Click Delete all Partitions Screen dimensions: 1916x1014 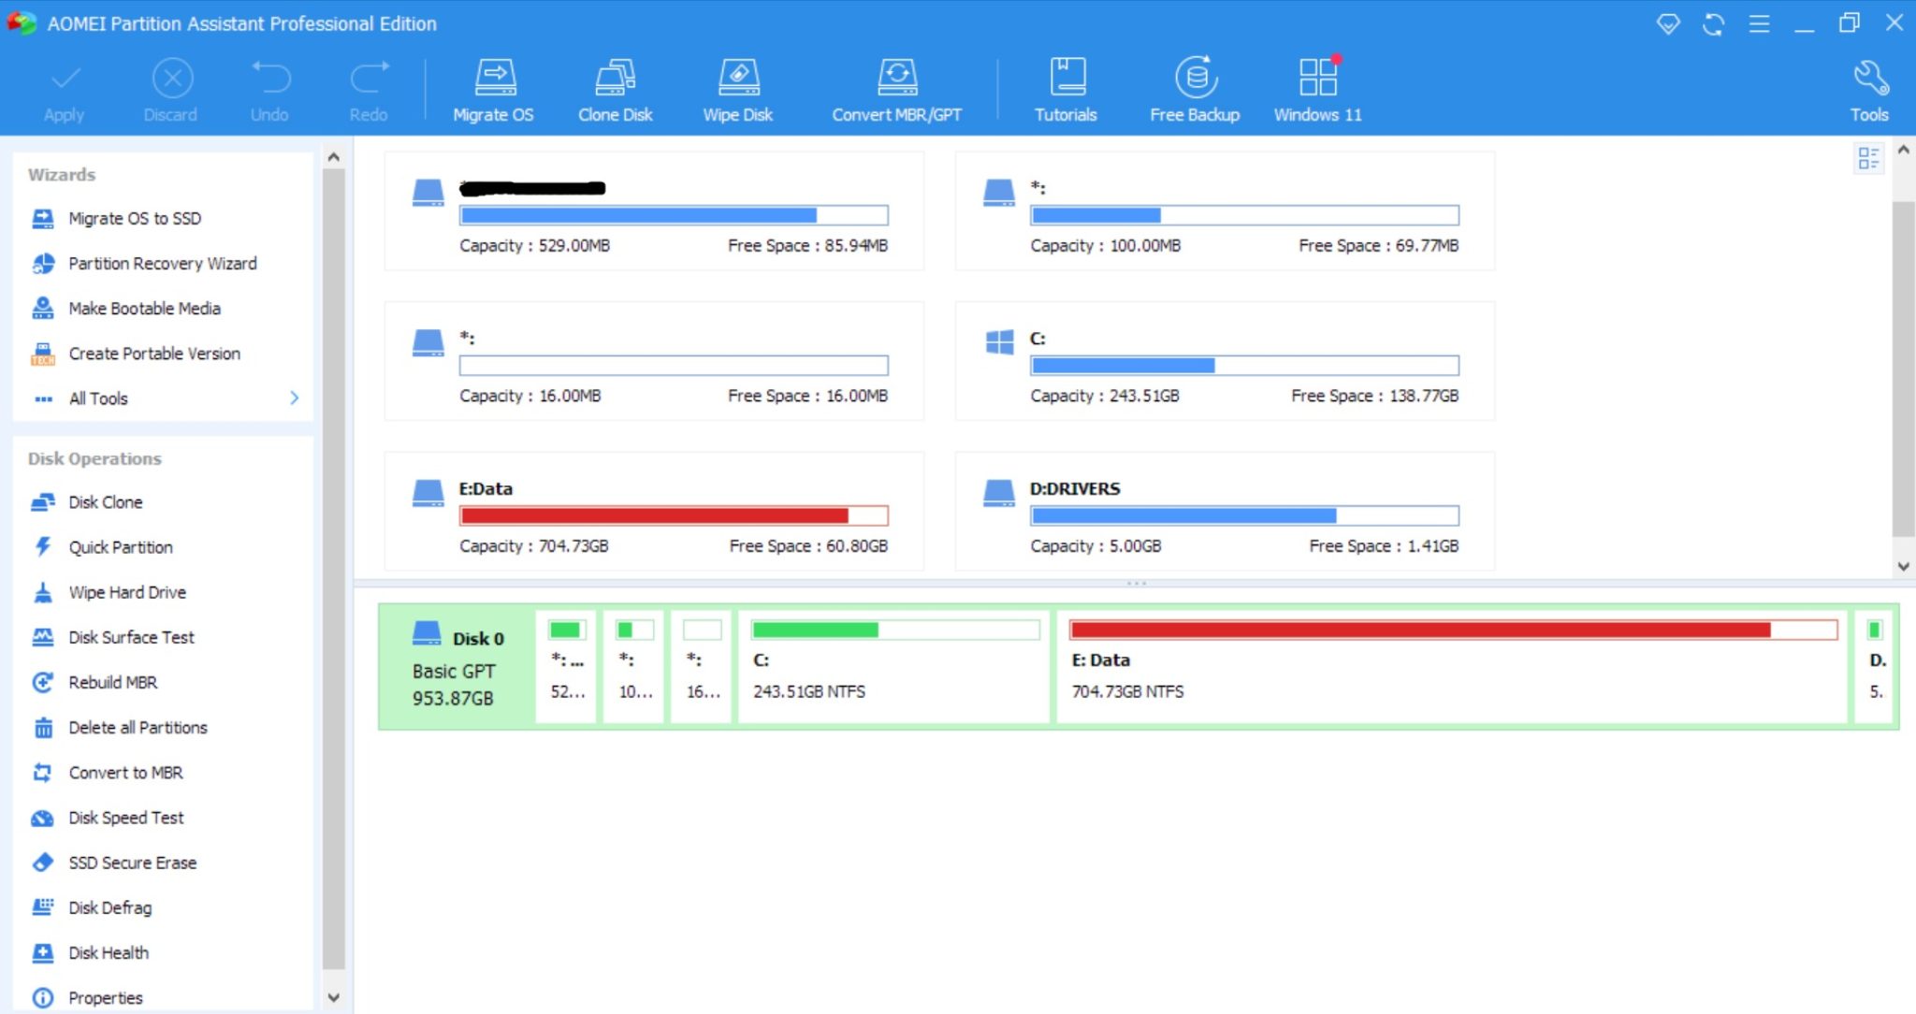pyautogui.click(x=138, y=727)
